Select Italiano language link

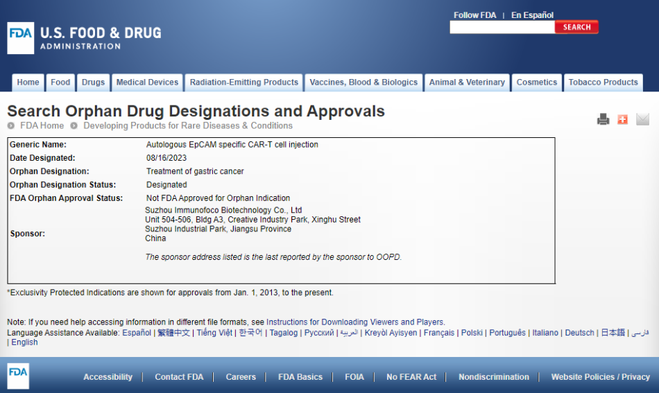point(545,333)
